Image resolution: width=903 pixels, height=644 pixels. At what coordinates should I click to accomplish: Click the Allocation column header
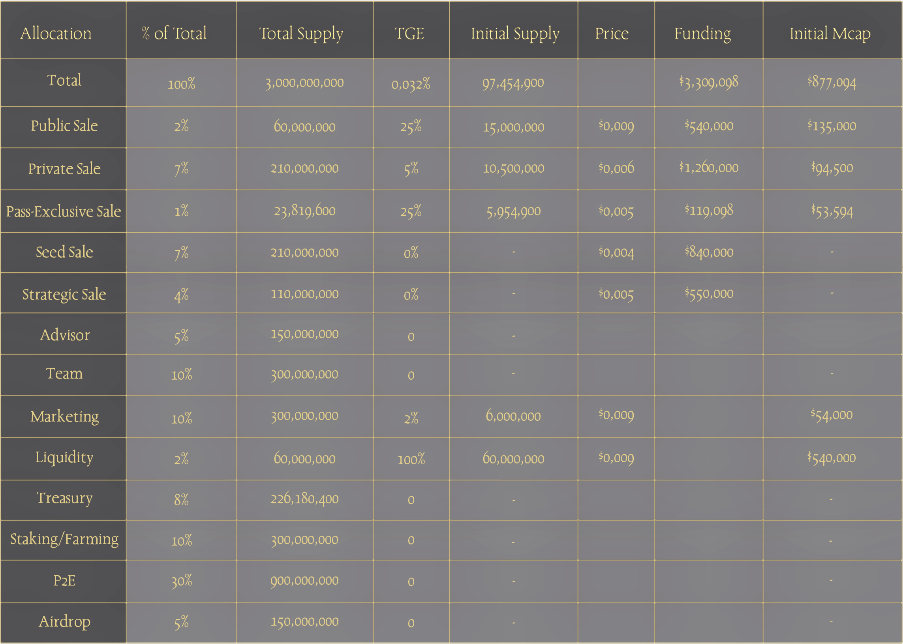click(56, 33)
